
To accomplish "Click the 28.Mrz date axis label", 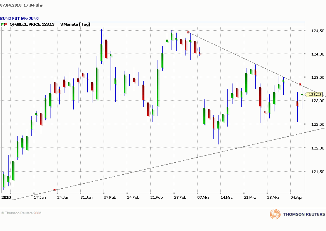I will (273, 197).
